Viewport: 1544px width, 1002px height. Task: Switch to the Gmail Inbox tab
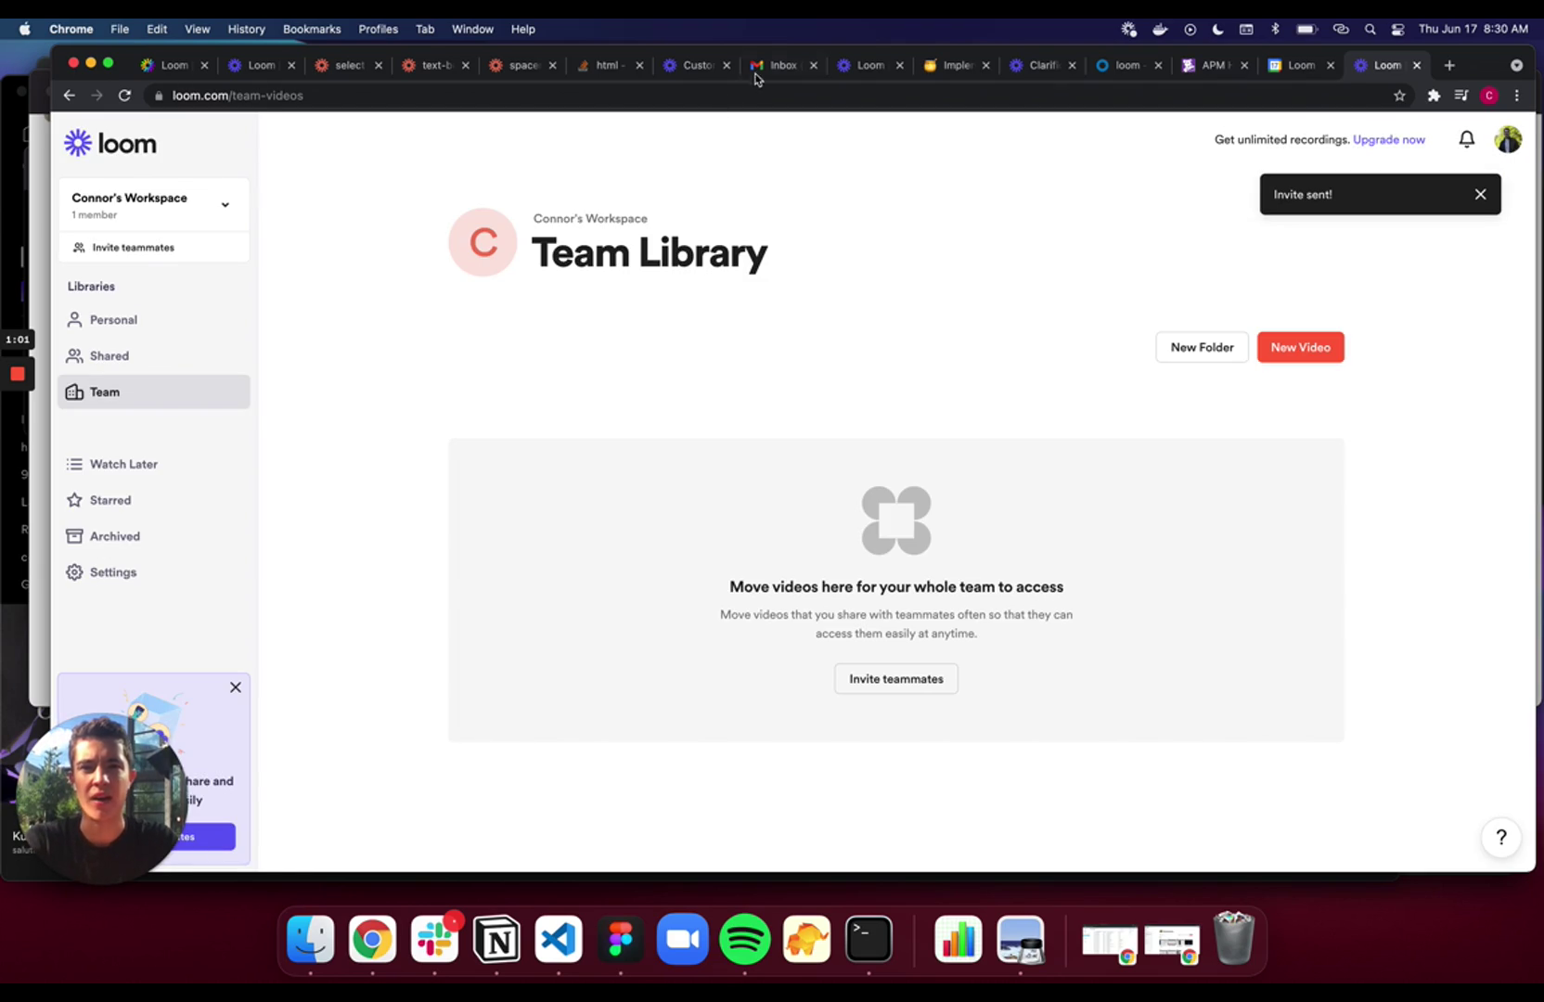coord(779,65)
